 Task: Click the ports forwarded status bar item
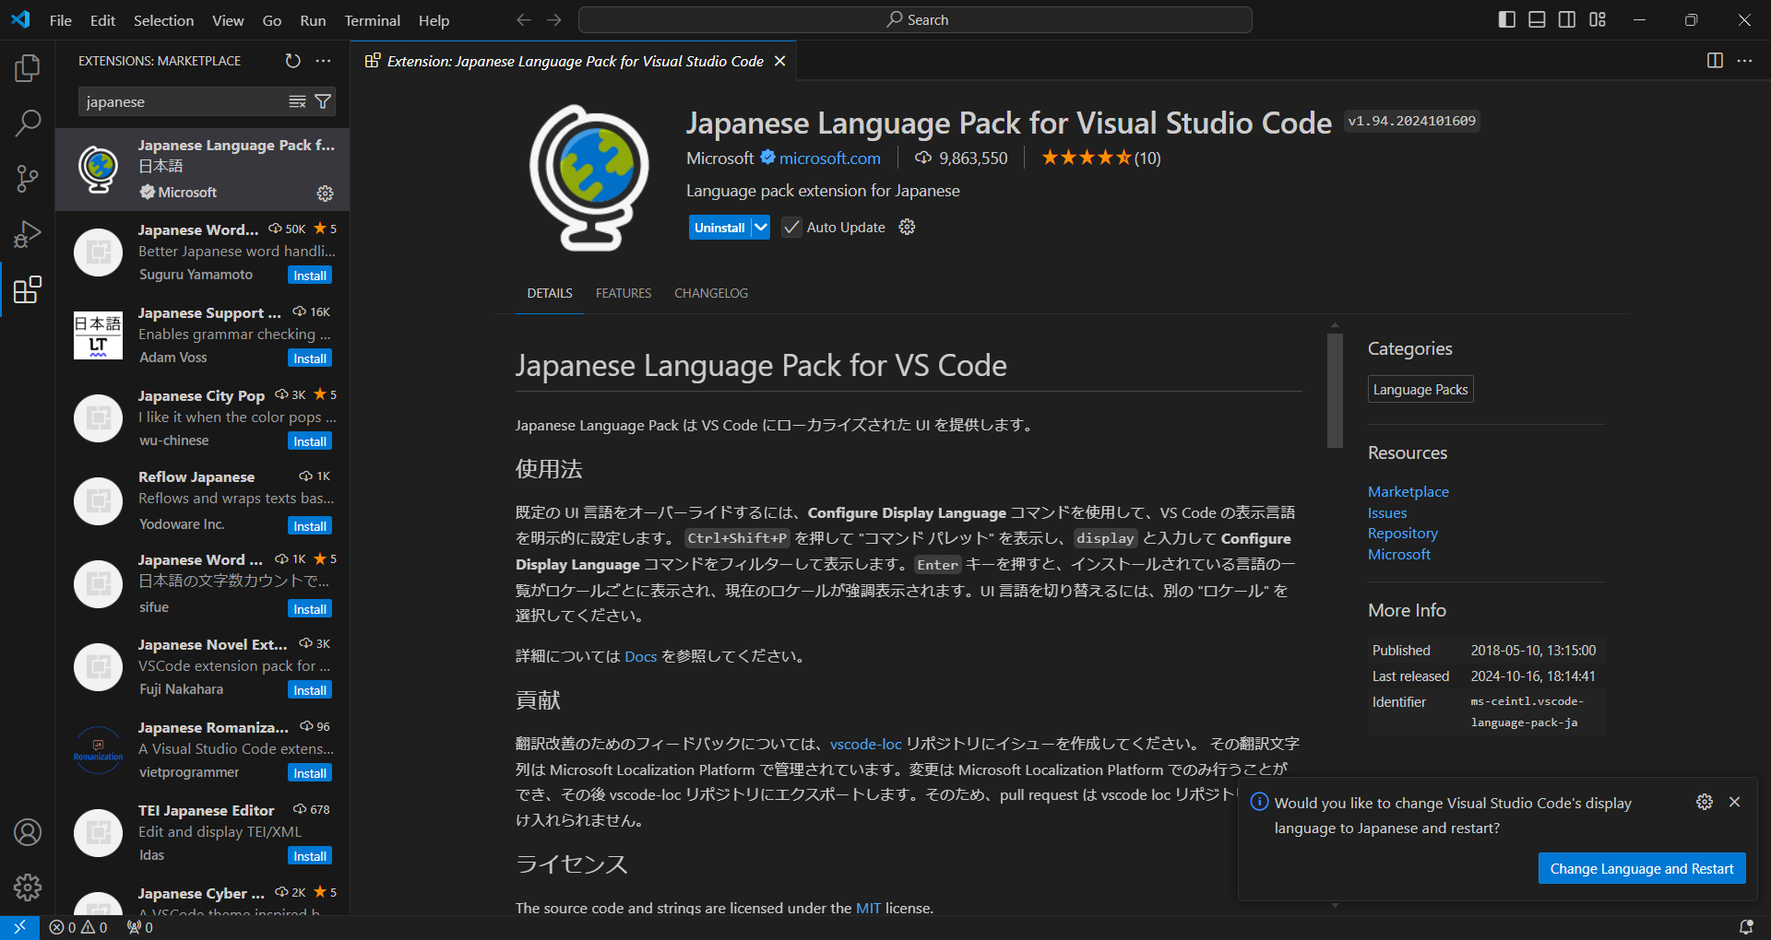click(140, 927)
